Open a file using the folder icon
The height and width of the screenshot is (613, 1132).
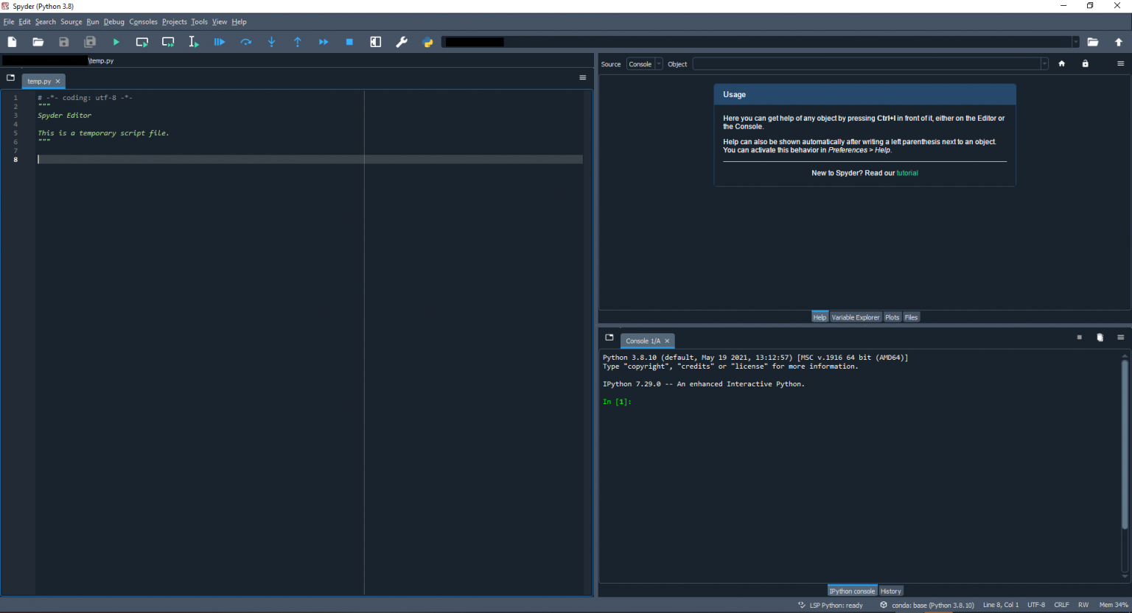click(38, 42)
